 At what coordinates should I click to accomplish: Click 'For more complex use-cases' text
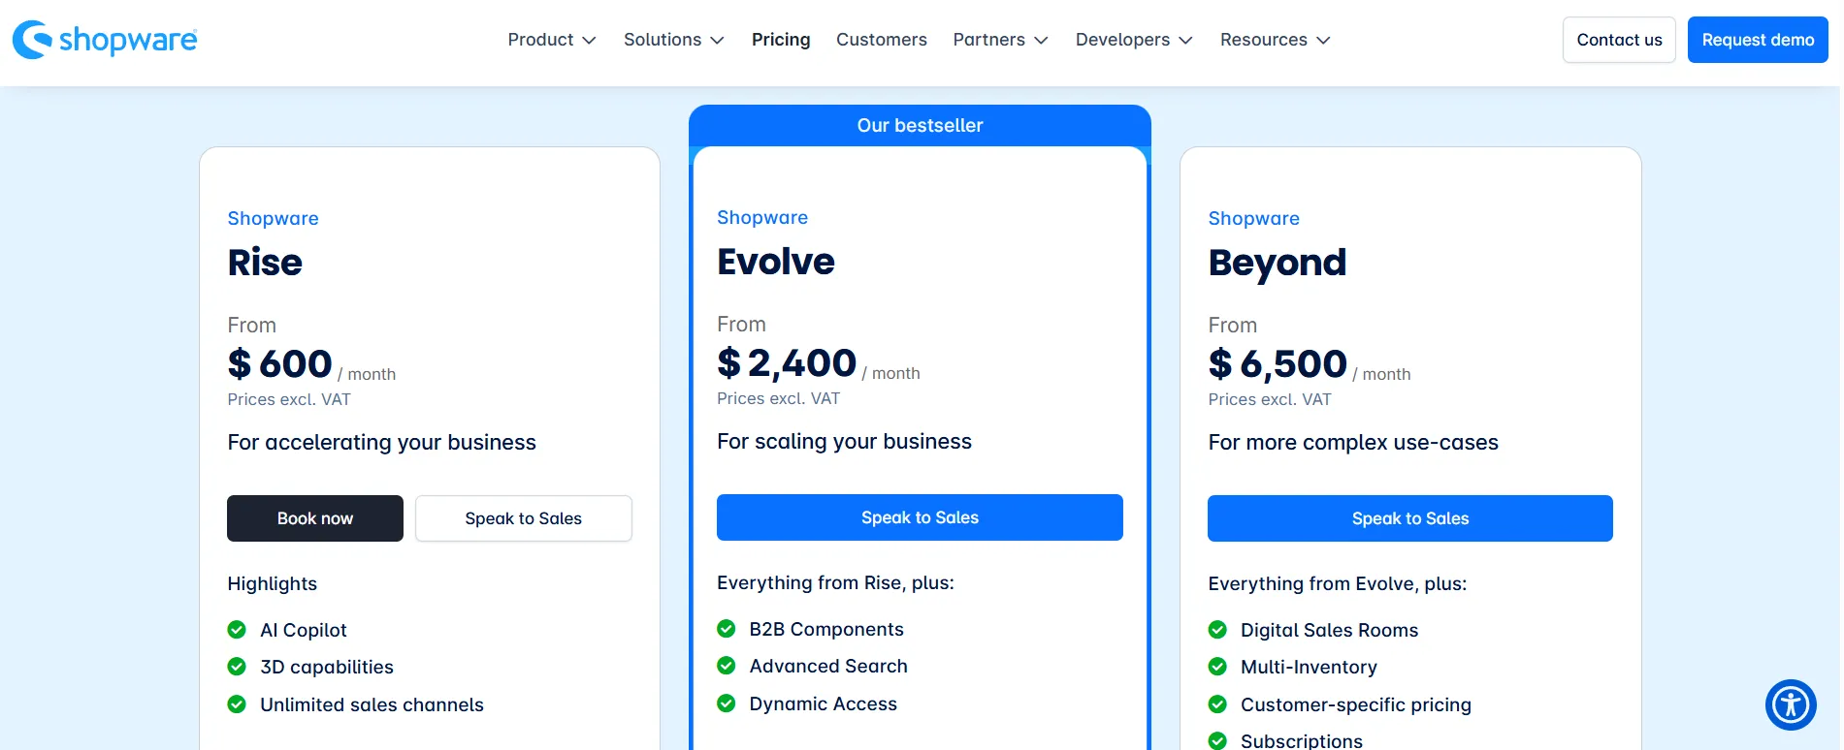1353,443
